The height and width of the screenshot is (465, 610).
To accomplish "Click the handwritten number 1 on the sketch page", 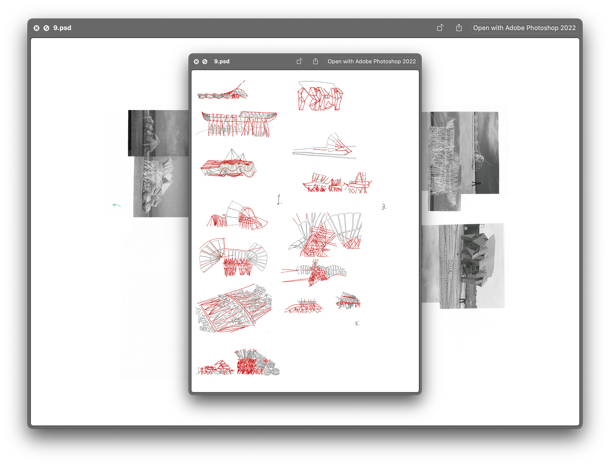I will pos(279,199).
